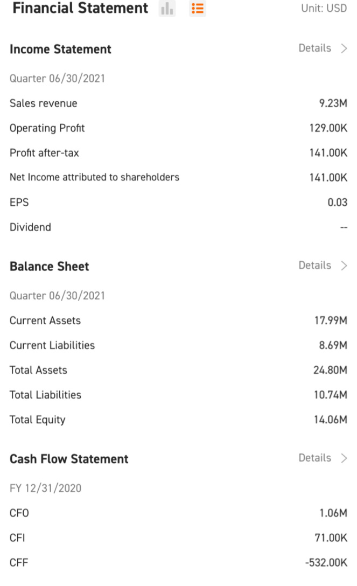Tap the CFO value 1.06M
This screenshot has height=586, width=357.
click(333, 513)
